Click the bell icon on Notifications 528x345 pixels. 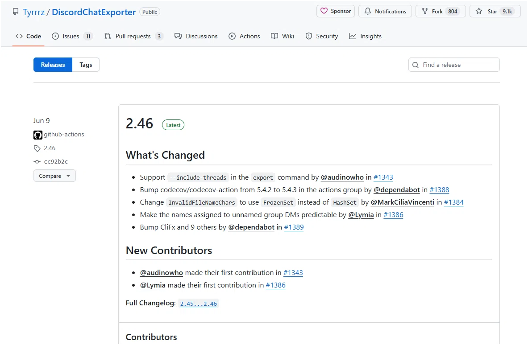click(x=368, y=12)
